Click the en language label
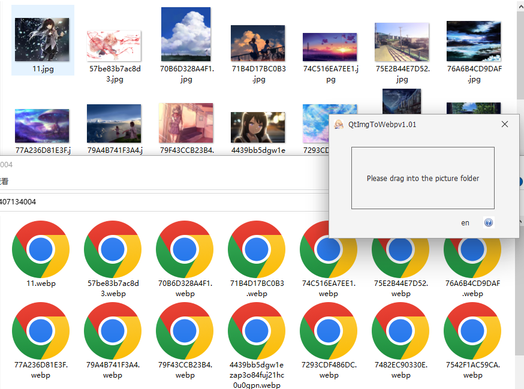Image resolution: width=524 pixels, height=389 pixels. (465, 222)
